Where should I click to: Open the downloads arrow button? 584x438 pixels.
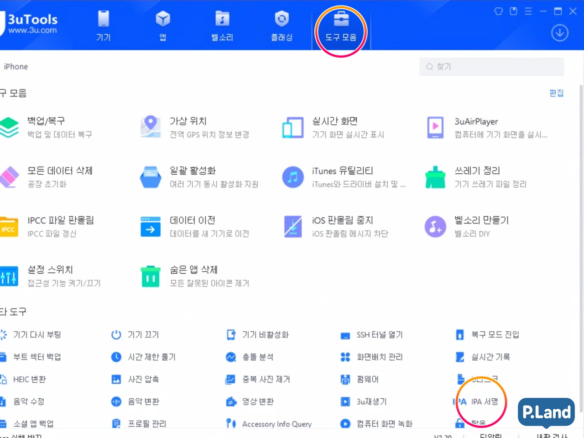pos(559,33)
